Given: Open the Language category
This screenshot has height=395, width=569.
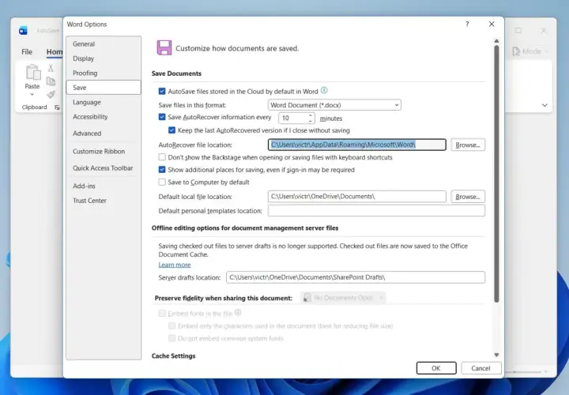Looking at the screenshot, I should (104, 102).
